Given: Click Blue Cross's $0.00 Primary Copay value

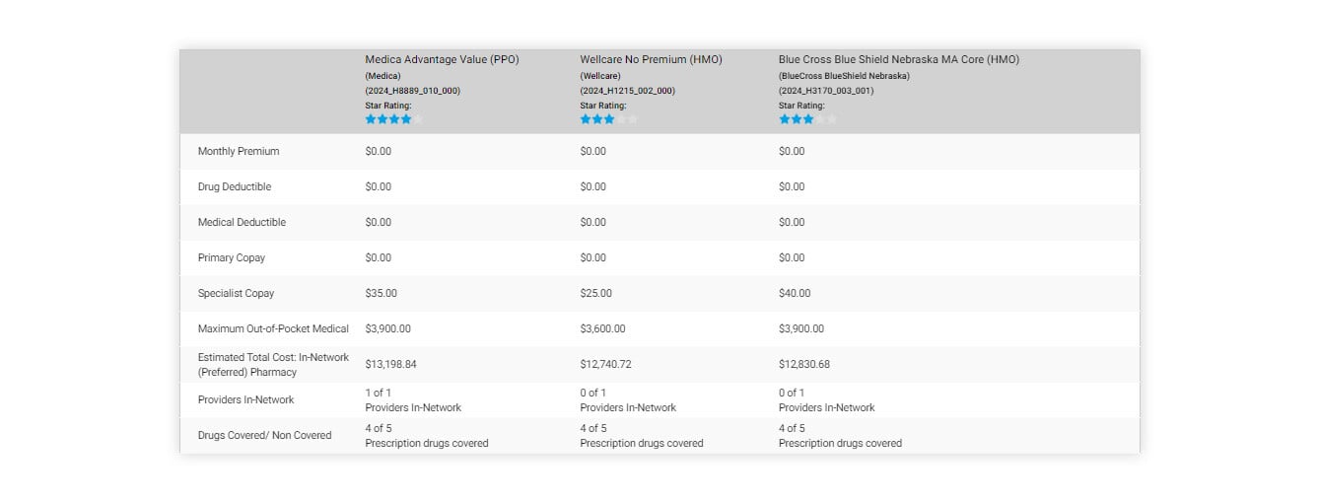Looking at the screenshot, I should [793, 257].
